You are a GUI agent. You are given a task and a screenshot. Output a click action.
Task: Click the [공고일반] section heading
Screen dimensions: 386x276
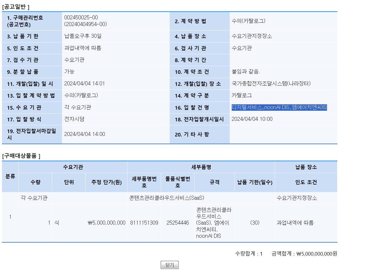coord(16,7)
